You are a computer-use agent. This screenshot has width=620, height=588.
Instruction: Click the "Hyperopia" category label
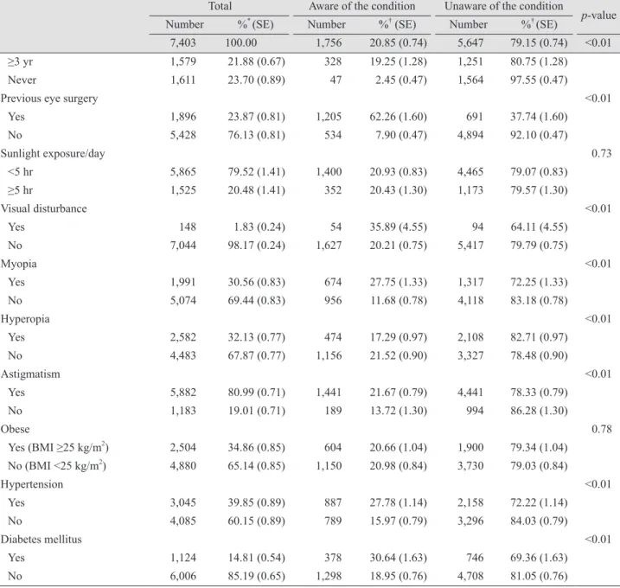pyautogui.click(x=25, y=319)
